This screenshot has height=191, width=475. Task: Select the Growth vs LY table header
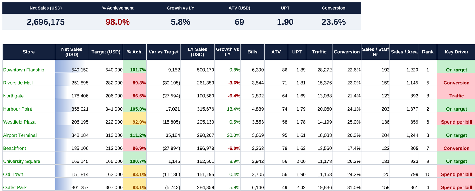(228, 52)
